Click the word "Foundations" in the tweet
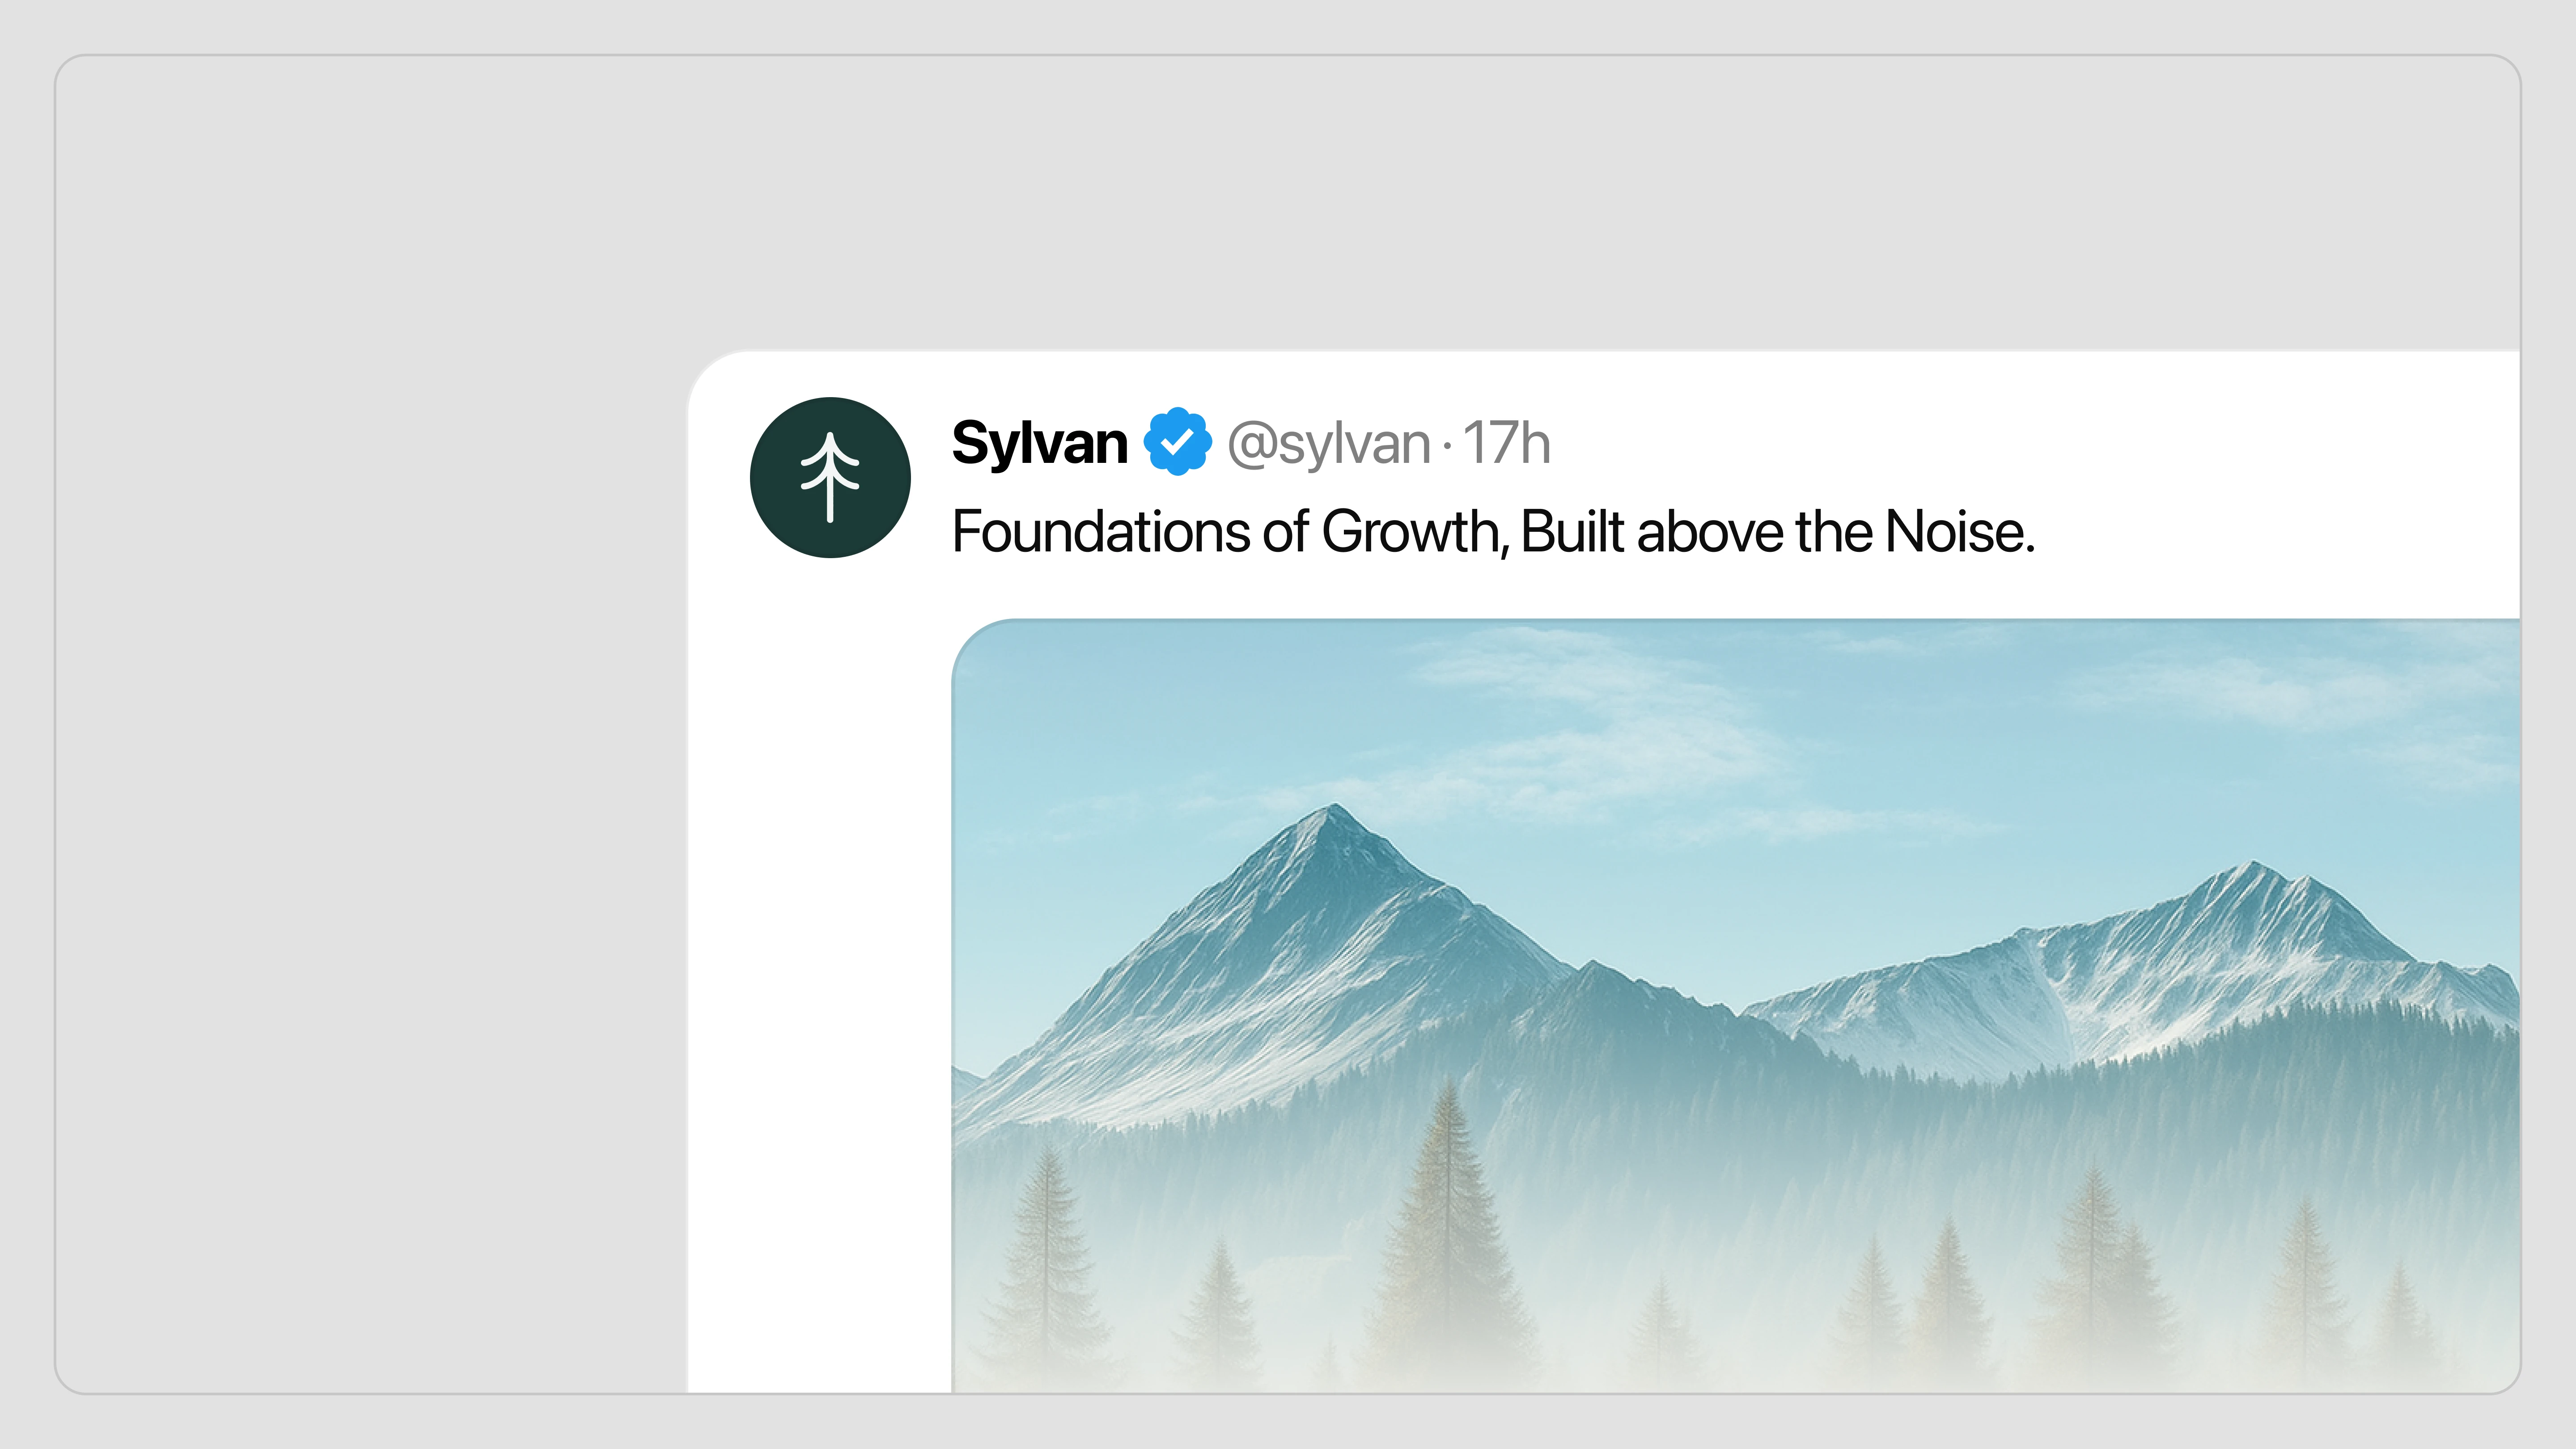2576x1449 pixels. coord(1100,531)
